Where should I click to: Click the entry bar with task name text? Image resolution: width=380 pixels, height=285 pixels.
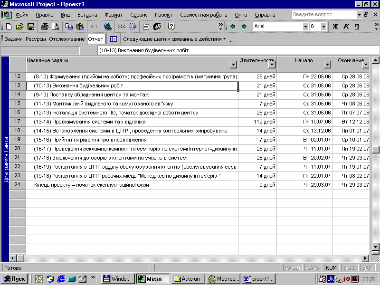coord(238,50)
